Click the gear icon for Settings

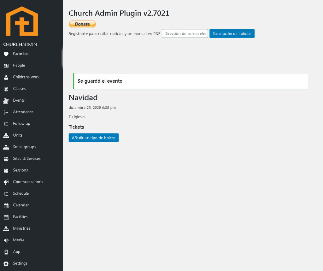tap(6, 264)
